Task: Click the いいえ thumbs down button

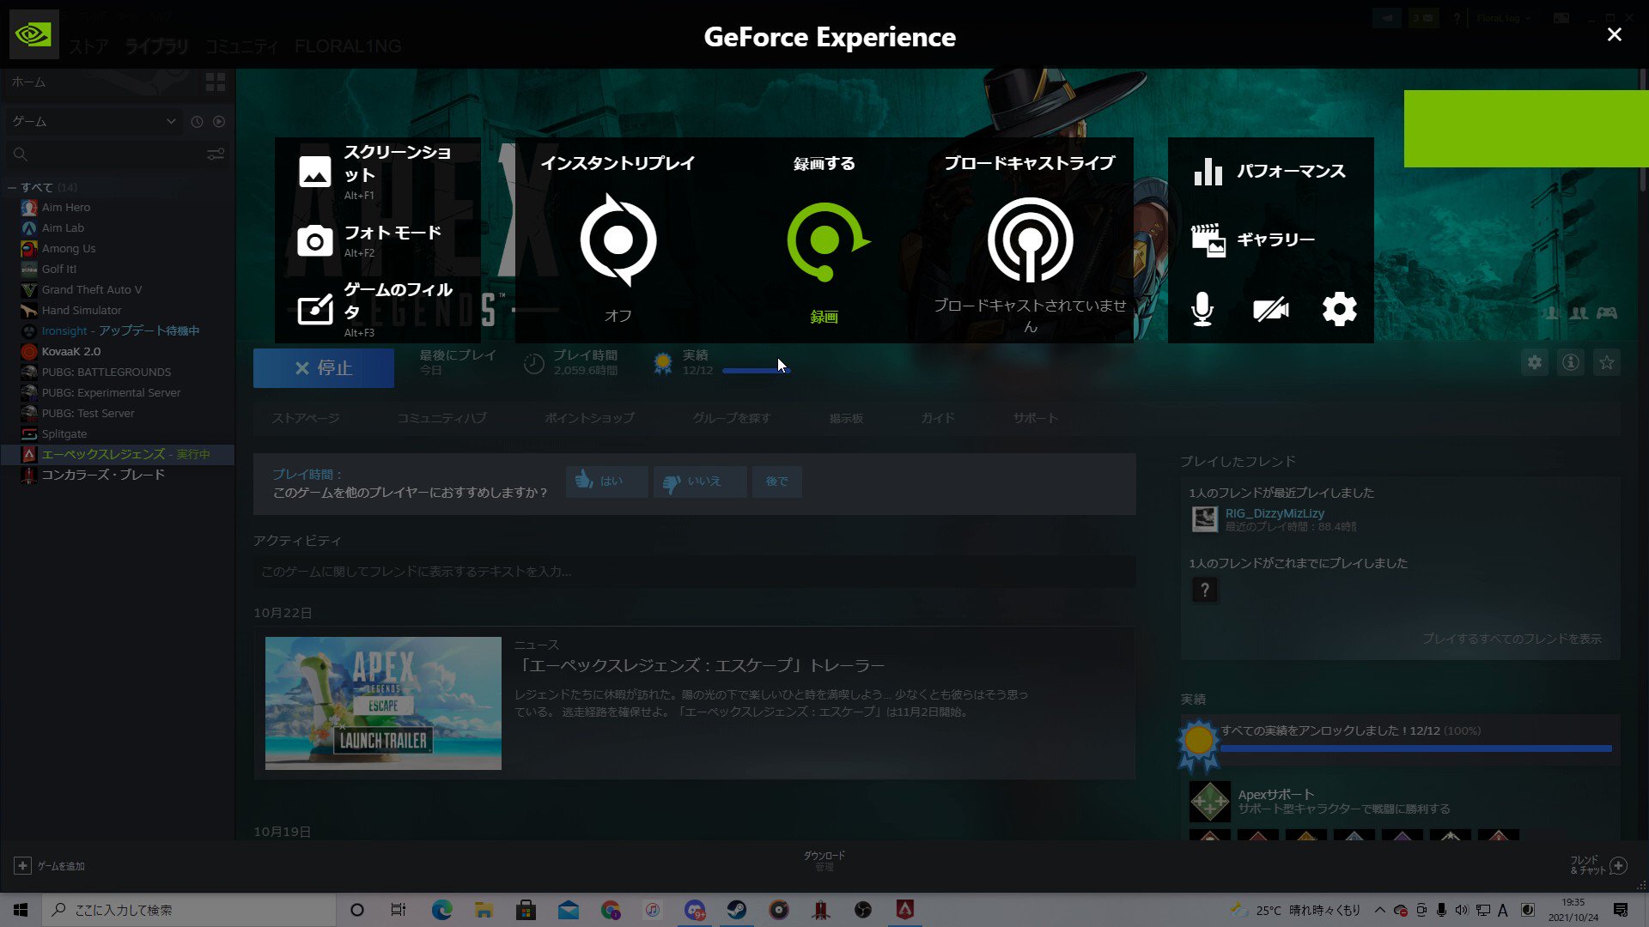Action: point(699,482)
